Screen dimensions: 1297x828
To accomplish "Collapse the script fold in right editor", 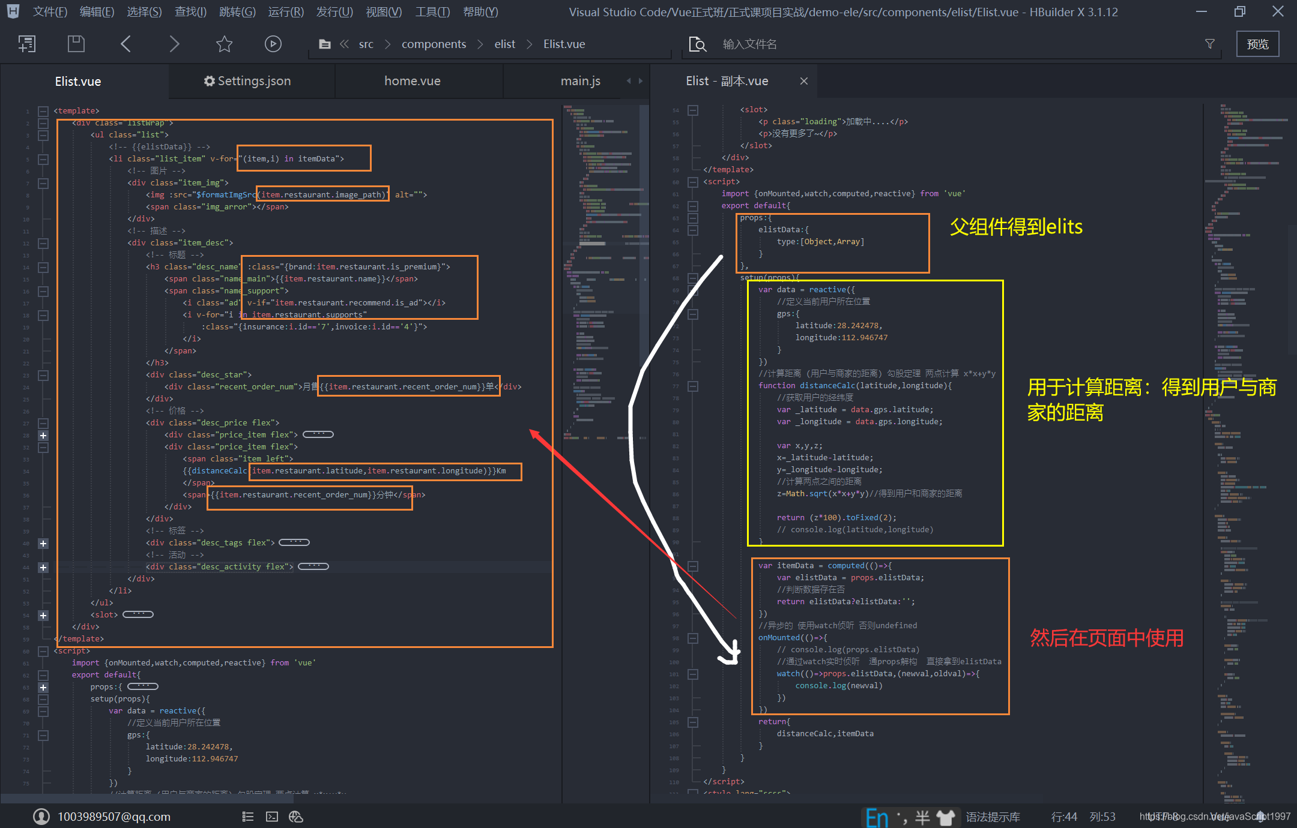I will [x=693, y=182].
